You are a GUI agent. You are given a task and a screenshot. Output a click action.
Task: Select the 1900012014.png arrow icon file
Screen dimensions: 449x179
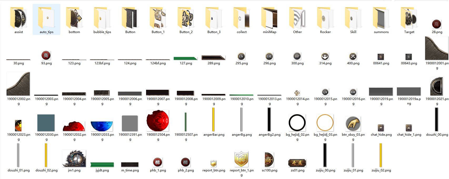(x=297, y=93)
